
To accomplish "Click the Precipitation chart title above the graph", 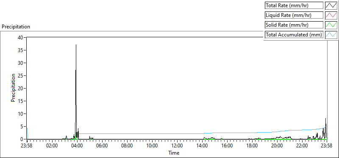I will (x=16, y=27).
